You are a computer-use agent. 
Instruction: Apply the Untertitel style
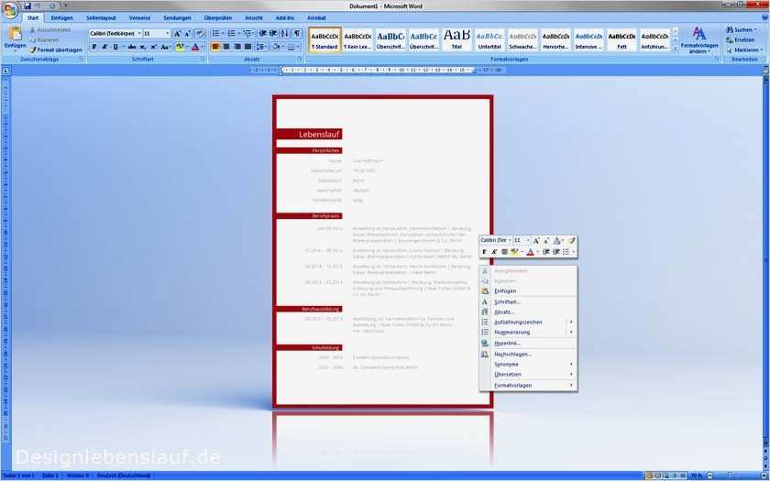tap(489, 39)
